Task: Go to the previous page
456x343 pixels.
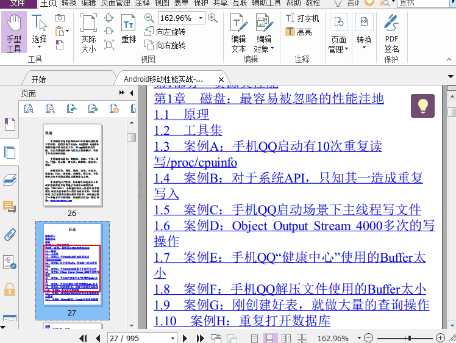Action: click(x=98, y=338)
